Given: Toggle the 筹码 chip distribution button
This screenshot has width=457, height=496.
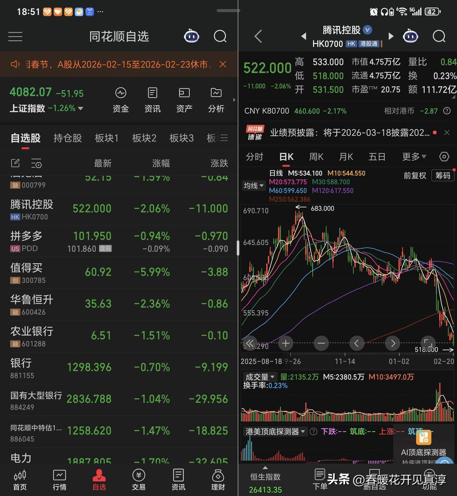Looking at the screenshot, I should point(443,175).
